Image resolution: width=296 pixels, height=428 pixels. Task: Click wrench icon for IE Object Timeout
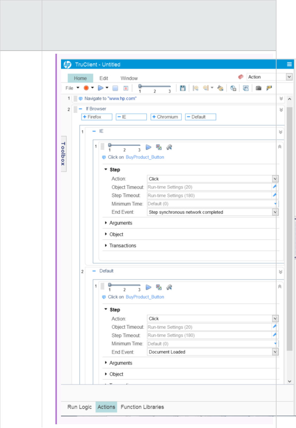[x=275, y=187]
